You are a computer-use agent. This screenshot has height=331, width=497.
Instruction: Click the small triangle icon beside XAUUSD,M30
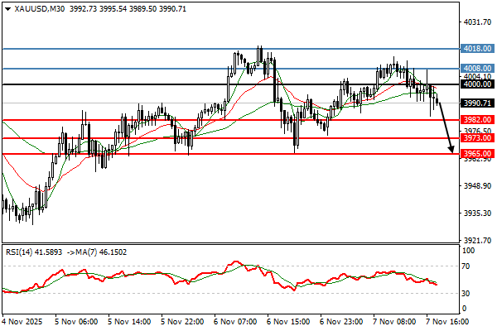[7, 9]
